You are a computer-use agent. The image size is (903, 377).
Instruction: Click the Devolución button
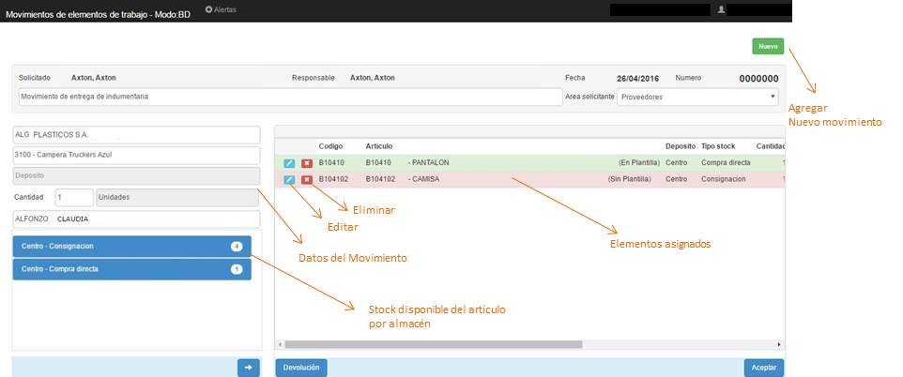[301, 368]
